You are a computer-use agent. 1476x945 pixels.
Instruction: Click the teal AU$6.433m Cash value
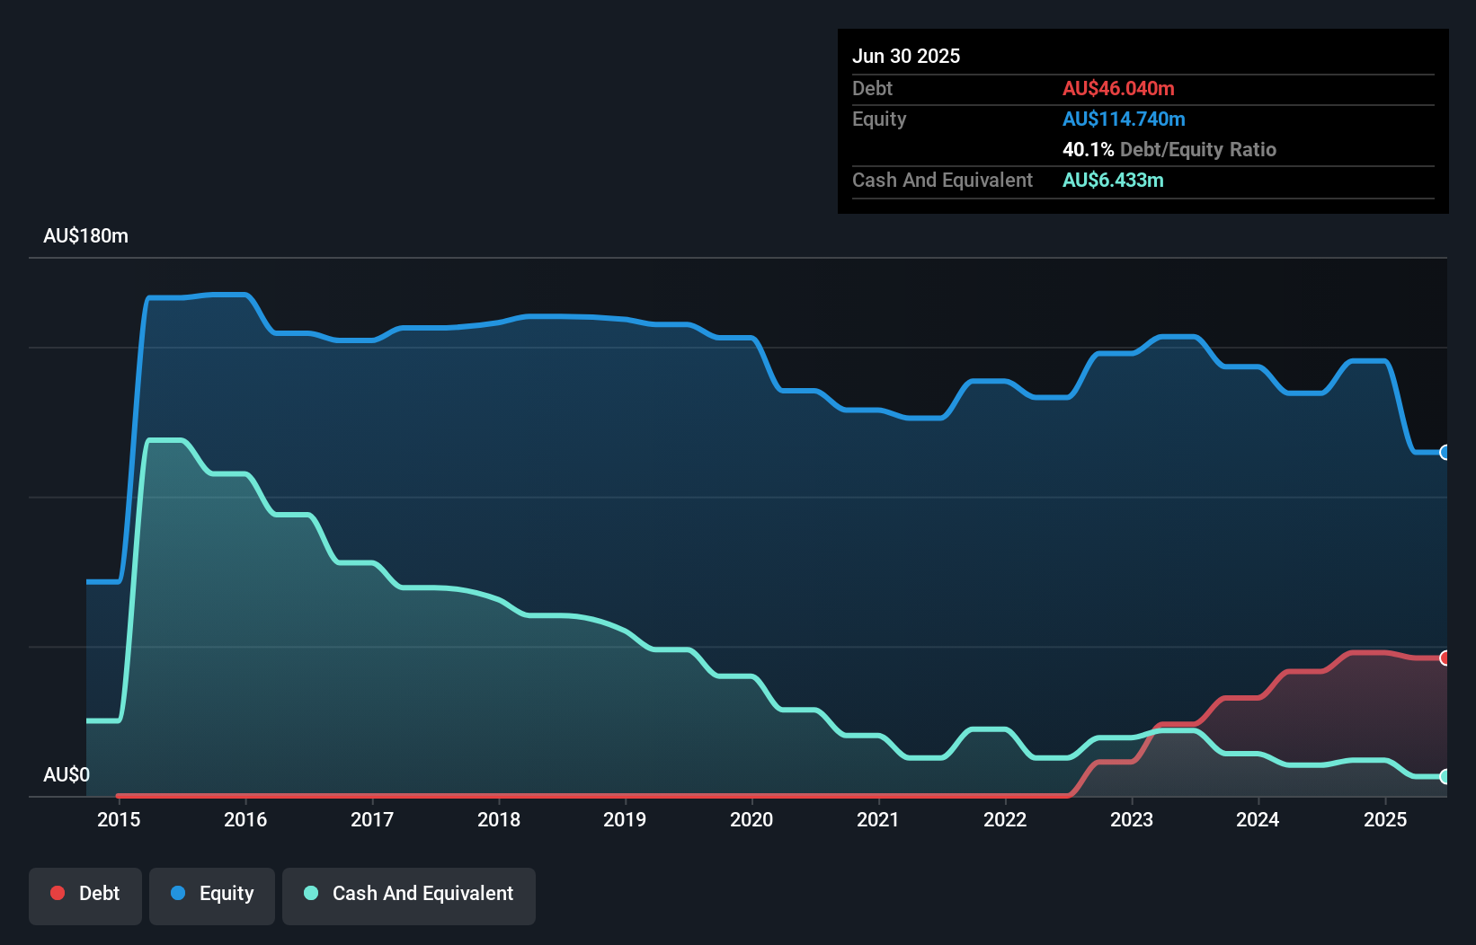(x=1113, y=180)
